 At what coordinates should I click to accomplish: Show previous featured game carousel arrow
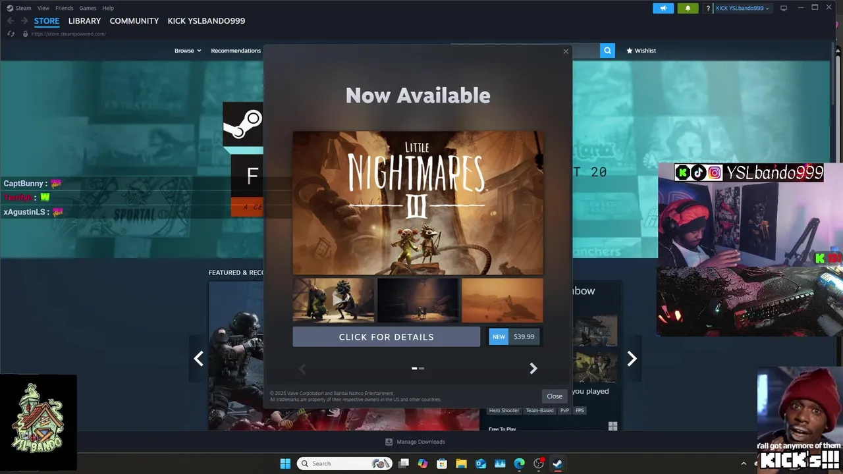tap(198, 359)
